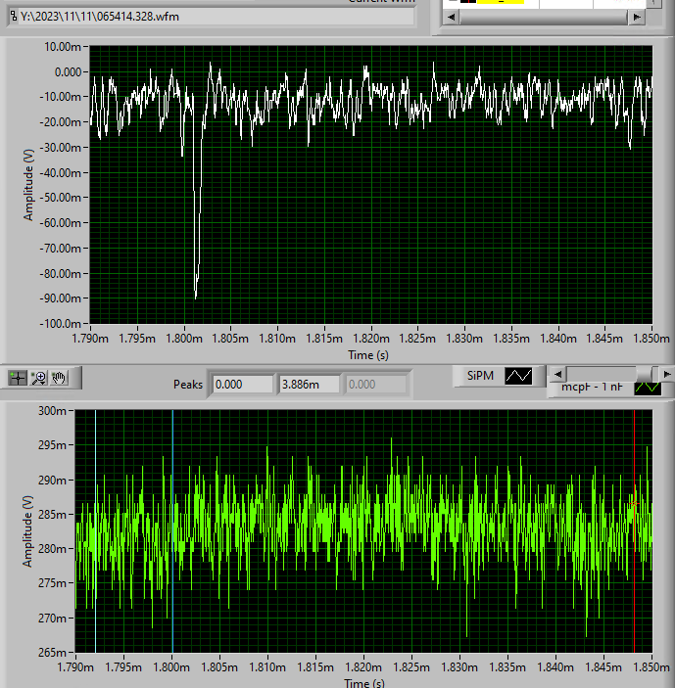Click the blue cursor line in lower graph
The image size is (675, 688).
[172, 548]
